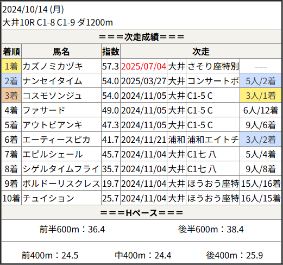Click シゲルタイムフライ horse name
This screenshot has width=283, height=265.
[x=61, y=169]
